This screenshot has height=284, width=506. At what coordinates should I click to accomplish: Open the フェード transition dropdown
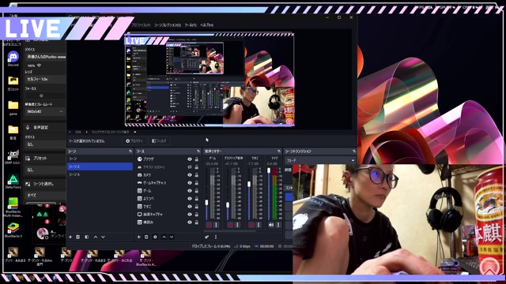coord(319,160)
